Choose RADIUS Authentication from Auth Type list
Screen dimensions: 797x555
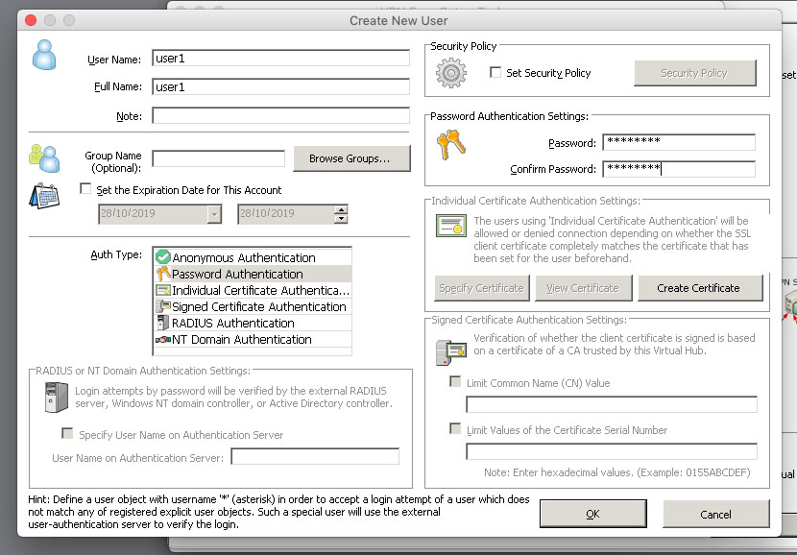coord(232,323)
